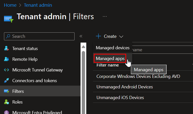Image resolution: width=193 pixels, height=114 pixels.
Task: Go to Tenant admin breadcrumb link
Action: [x=38, y=5]
